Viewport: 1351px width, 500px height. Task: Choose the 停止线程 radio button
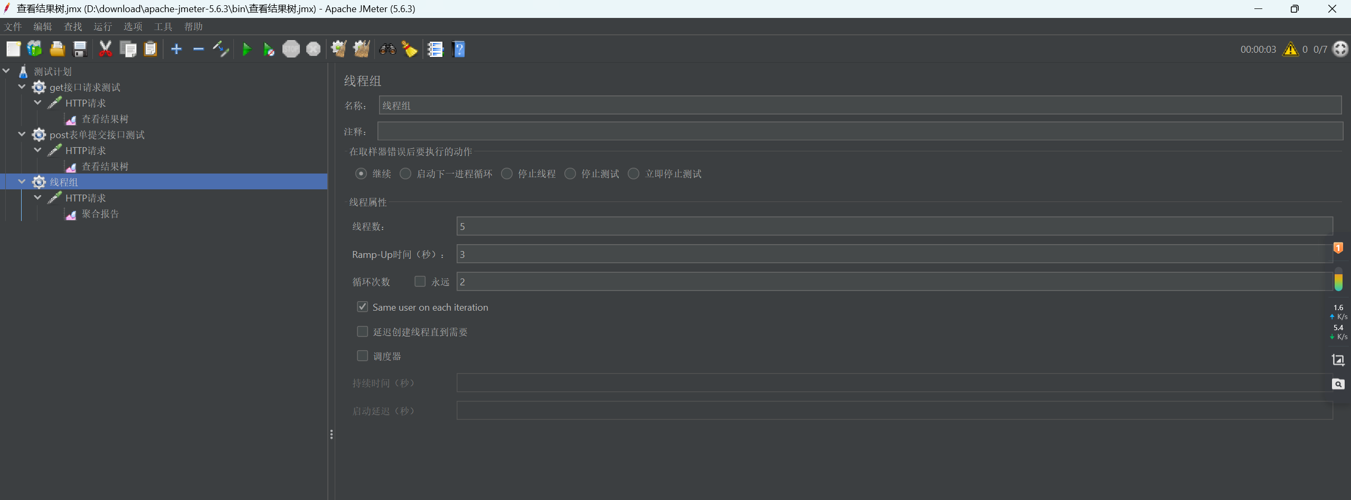pos(507,174)
